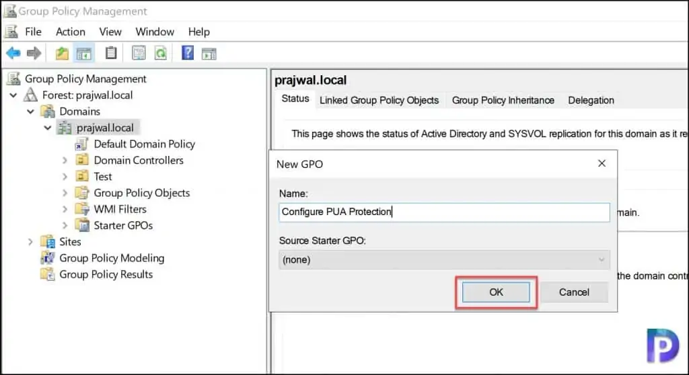Switch to the Delegation tab
The image size is (689, 375).
pos(591,100)
